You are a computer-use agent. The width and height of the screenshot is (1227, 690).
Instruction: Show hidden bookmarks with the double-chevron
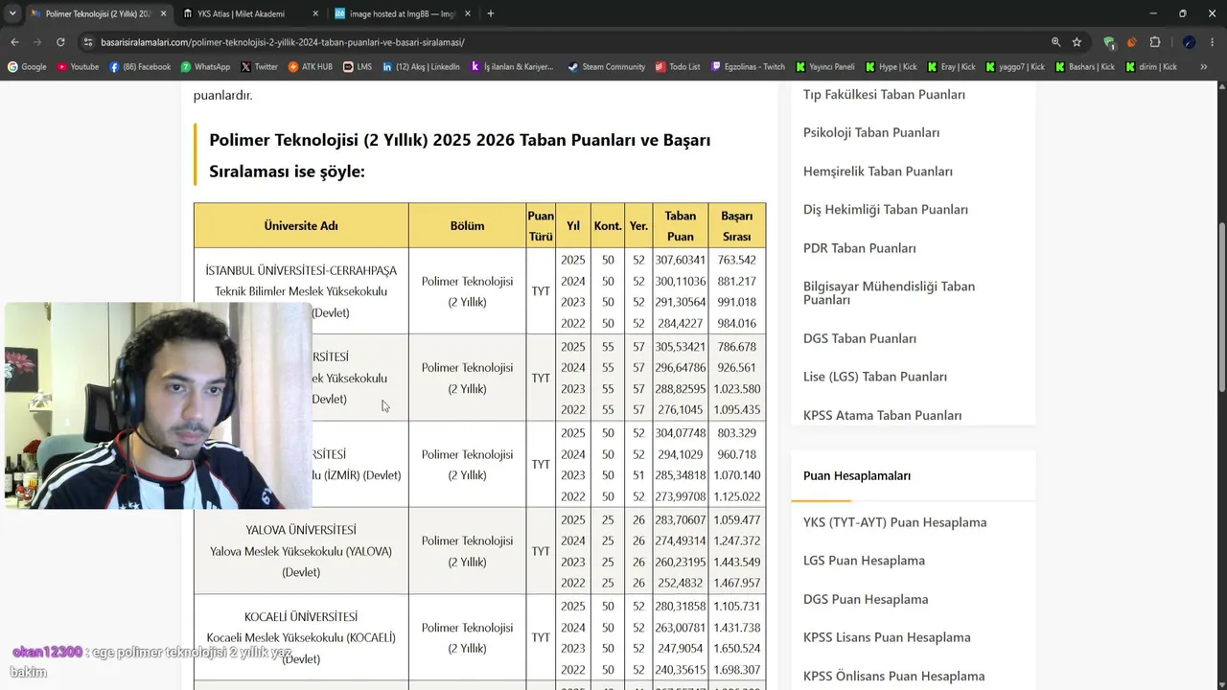point(1202,67)
